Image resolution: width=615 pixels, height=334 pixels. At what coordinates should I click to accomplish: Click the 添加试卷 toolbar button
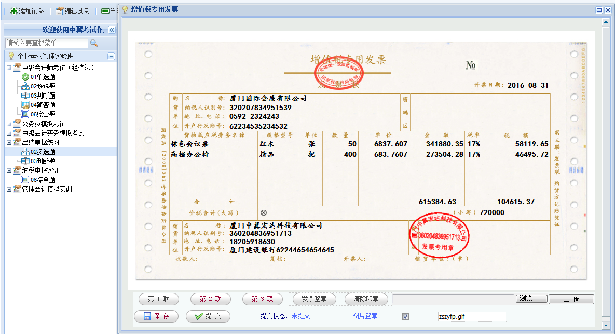tap(26, 11)
